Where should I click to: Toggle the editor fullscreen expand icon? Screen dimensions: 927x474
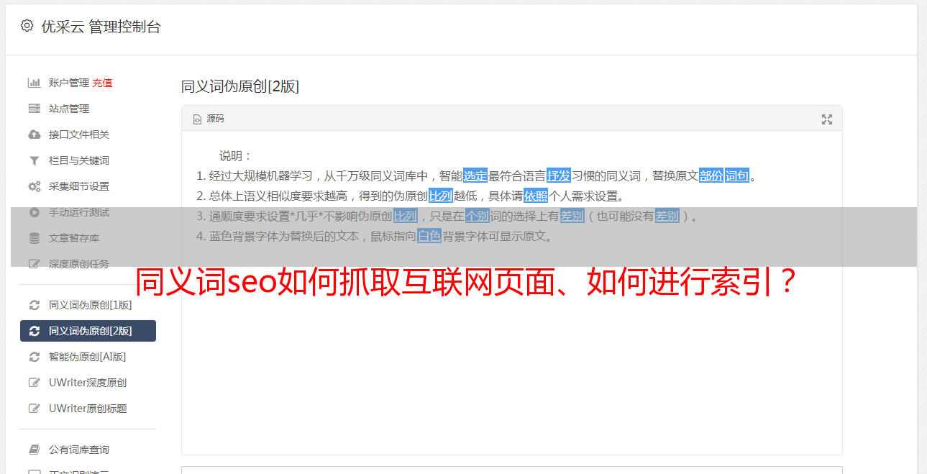827,119
